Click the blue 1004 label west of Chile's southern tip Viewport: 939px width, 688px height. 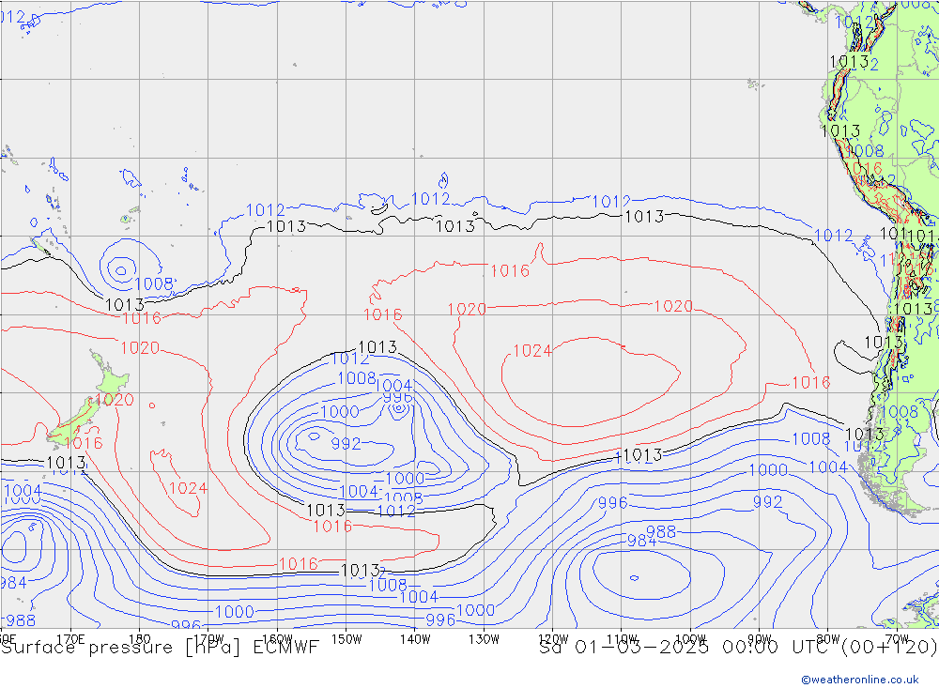[828, 467]
